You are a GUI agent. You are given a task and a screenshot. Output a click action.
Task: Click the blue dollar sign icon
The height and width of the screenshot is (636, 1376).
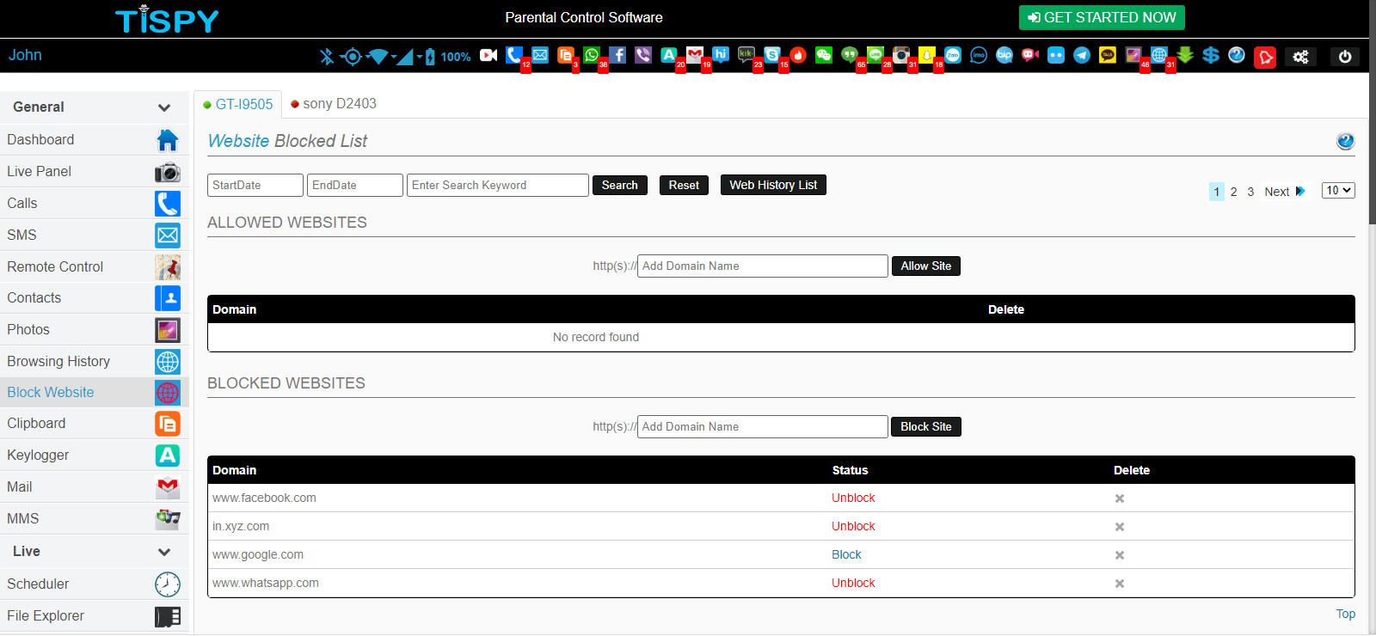pyautogui.click(x=1211, y=55)
